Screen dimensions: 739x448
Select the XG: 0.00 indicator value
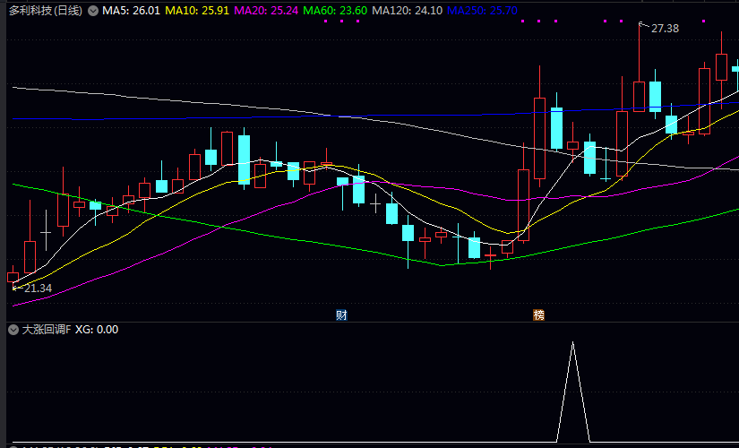coord(96,330)
